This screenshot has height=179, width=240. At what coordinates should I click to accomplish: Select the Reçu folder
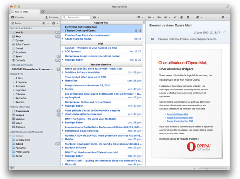[34, 36]
